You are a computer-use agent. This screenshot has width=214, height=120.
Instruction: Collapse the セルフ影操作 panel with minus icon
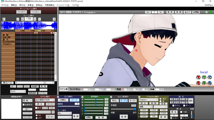pyautogui.click(x=111, y=97)
